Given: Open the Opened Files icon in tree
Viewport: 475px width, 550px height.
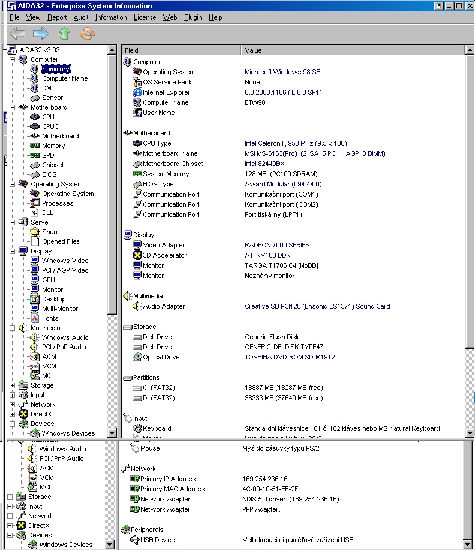Looking at the screenshot, I should (x=34, y=241).
